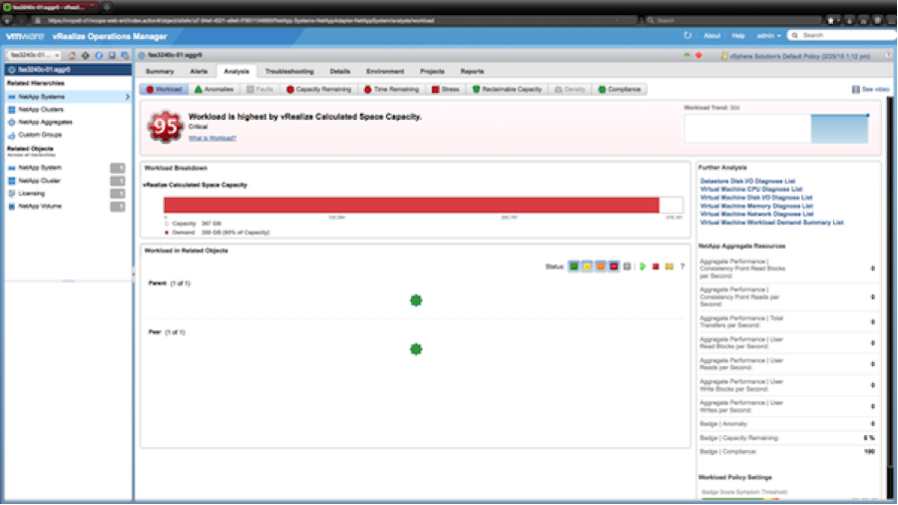Click the blue globe icon in left toolbar
898x505 pixels.
[x=99, y=56]
